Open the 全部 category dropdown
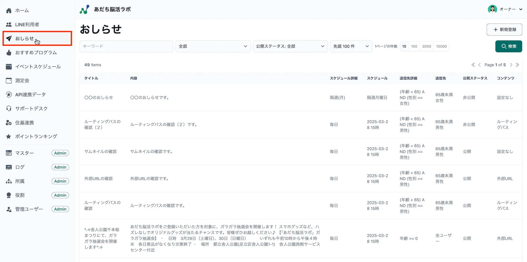 (x=213, y=46)
